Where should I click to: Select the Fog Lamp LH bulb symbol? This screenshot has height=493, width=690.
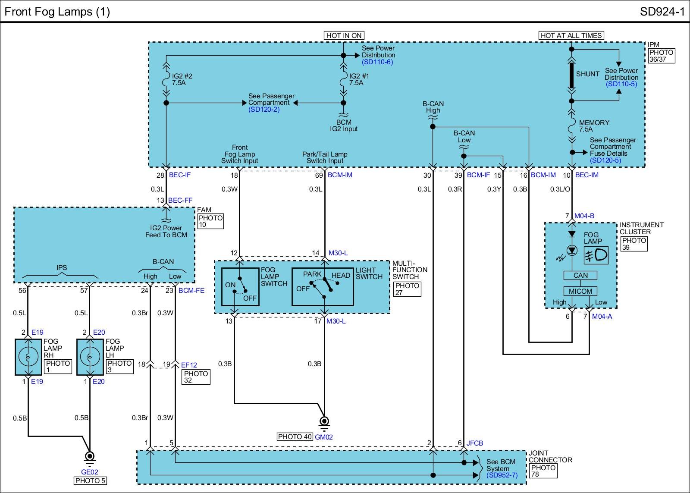click(x=90, y=357)
